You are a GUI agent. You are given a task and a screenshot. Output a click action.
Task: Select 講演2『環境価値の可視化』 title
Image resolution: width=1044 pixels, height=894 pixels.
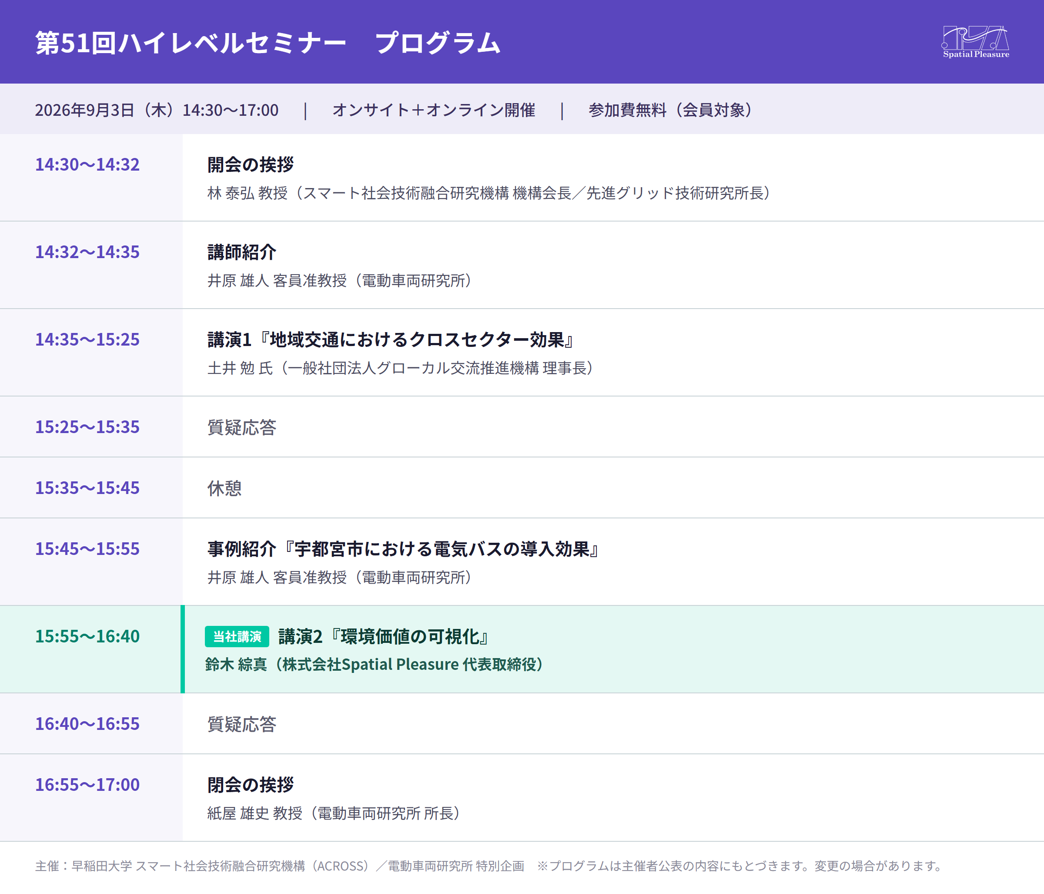384,637
